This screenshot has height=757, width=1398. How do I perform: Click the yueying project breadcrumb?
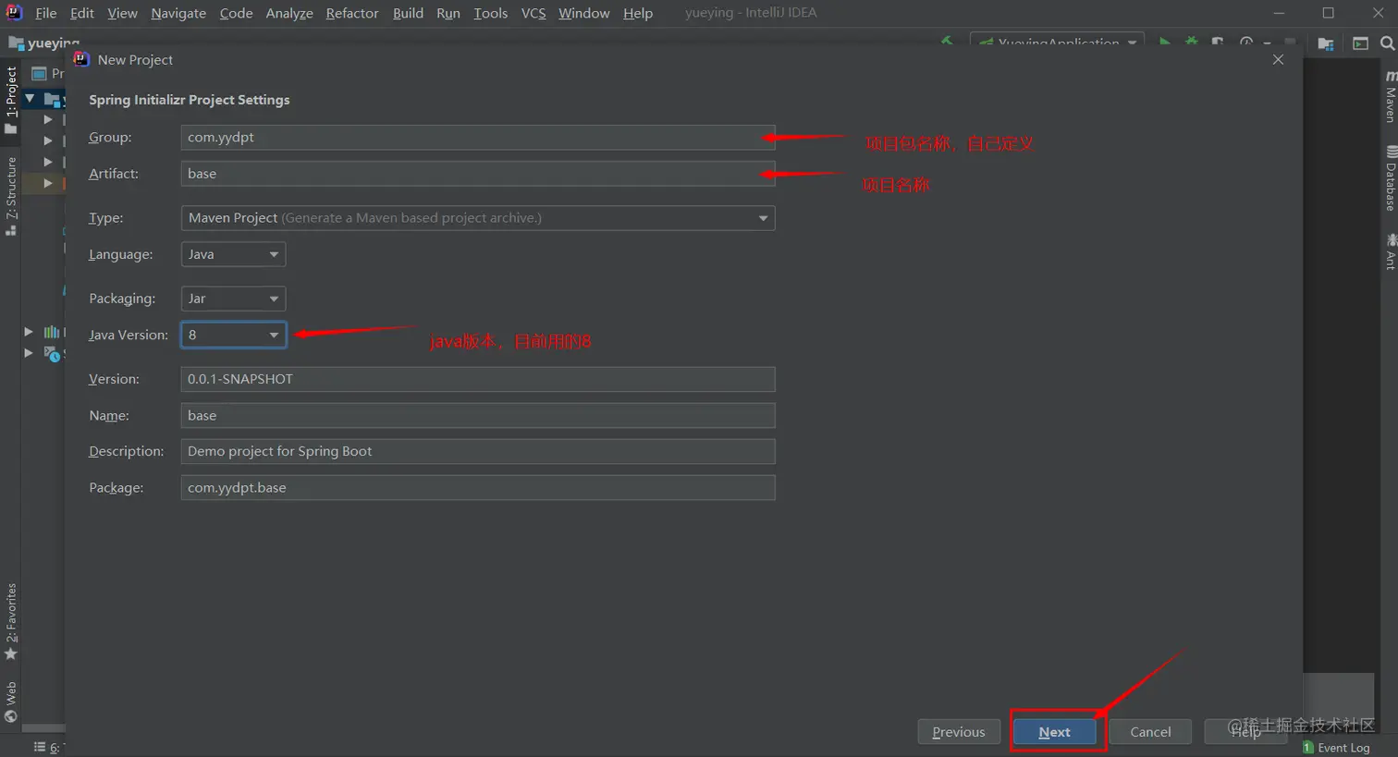point(44,43)
